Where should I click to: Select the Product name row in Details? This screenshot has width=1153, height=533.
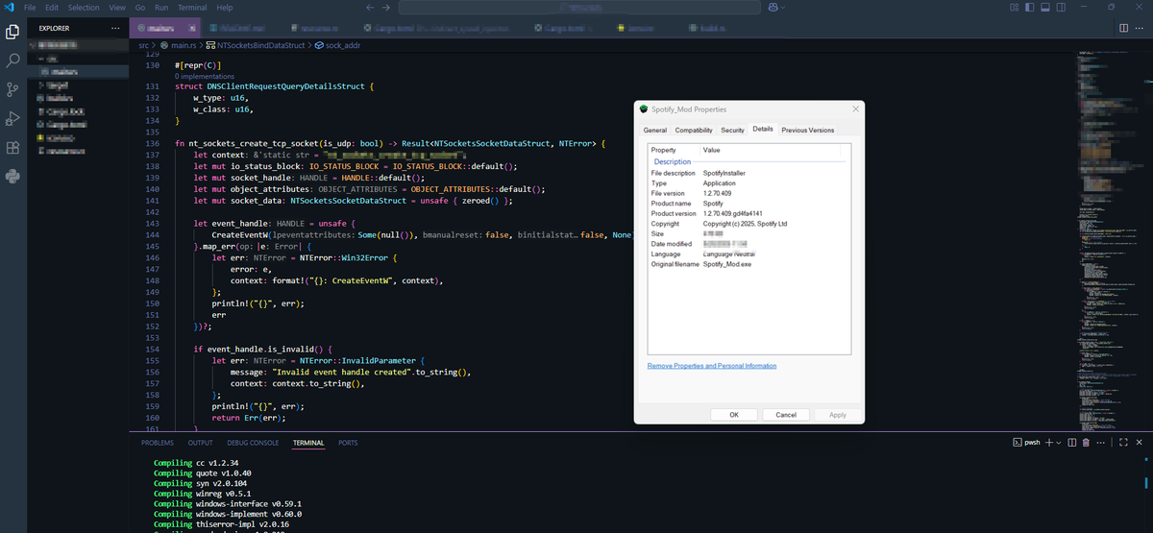[x=748, y=204]
